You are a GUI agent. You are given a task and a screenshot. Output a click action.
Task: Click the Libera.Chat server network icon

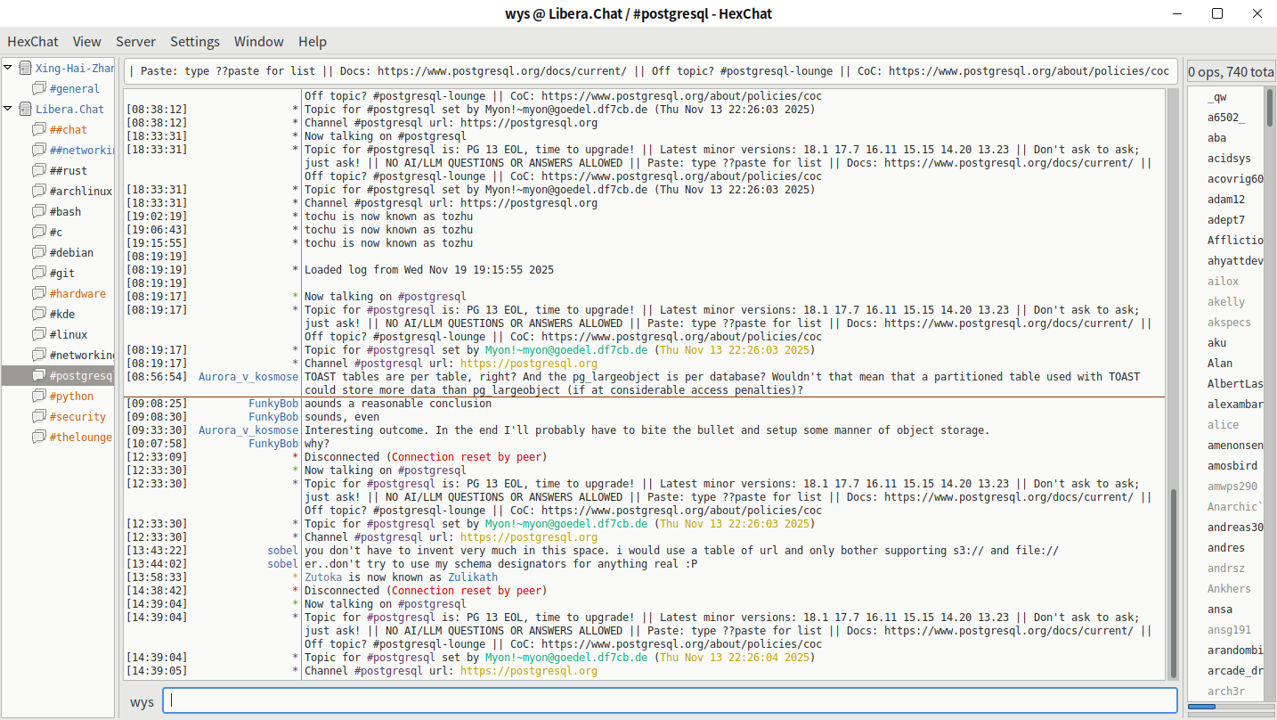click(x=25, y=110)
